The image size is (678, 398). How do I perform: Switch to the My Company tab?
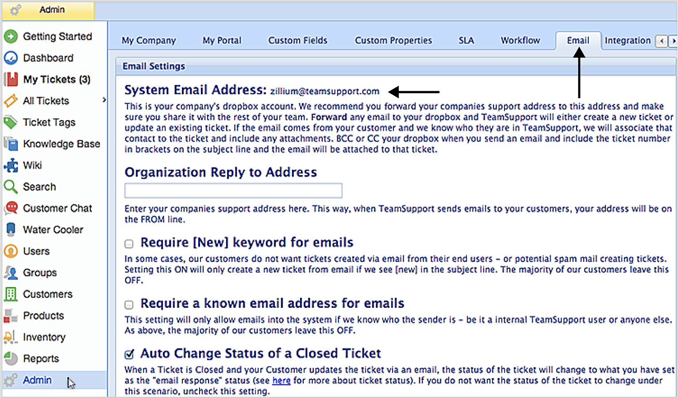click(149, 40)
